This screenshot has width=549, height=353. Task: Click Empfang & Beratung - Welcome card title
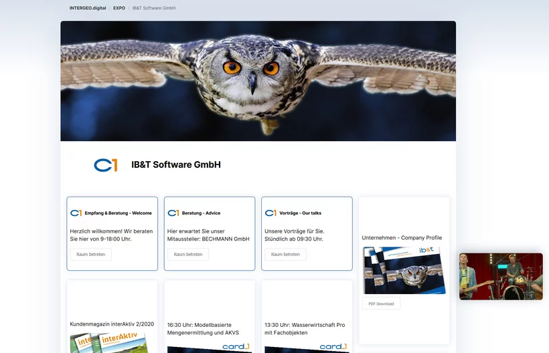pyautogui.click(x=119, y=213)
